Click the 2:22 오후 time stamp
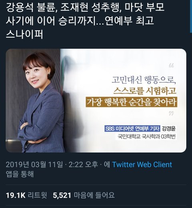The height and width of the screenshot is (208, 192). 84,164
